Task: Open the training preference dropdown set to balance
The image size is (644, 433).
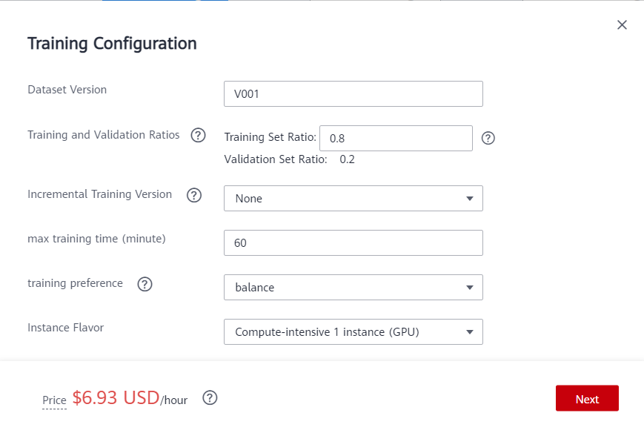Action: point(353,287)
